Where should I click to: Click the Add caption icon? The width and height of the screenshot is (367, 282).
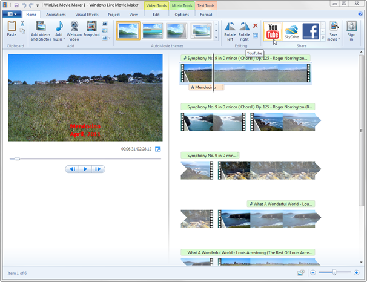click(x=105, y=31)
